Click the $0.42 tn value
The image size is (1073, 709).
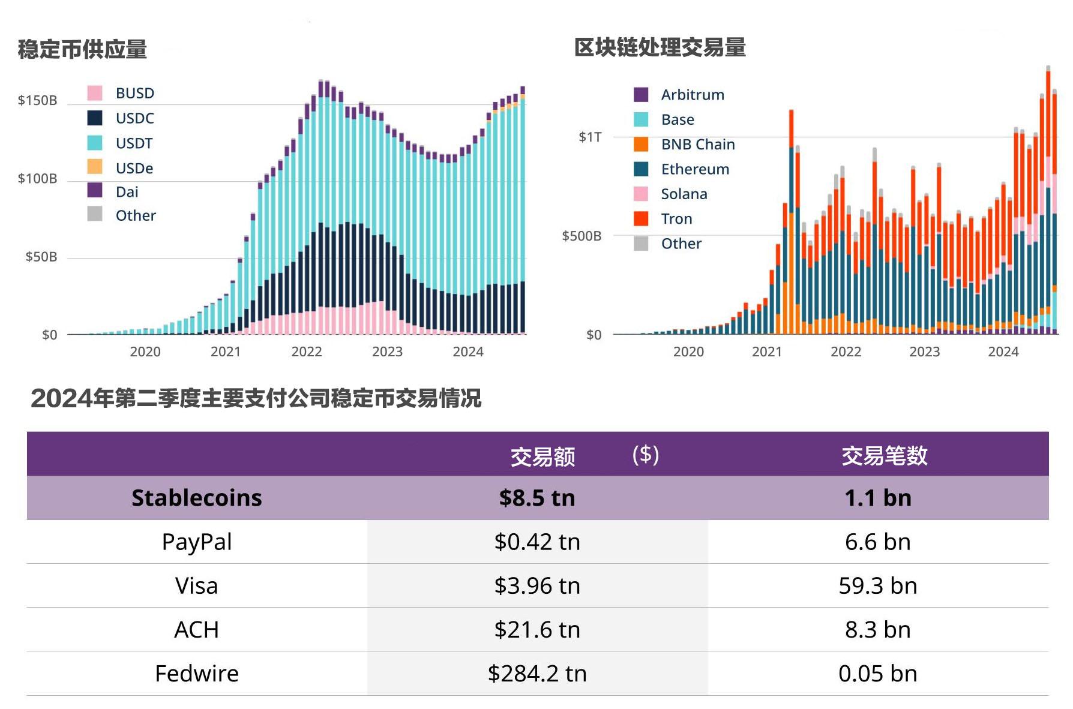click(537, 542)
